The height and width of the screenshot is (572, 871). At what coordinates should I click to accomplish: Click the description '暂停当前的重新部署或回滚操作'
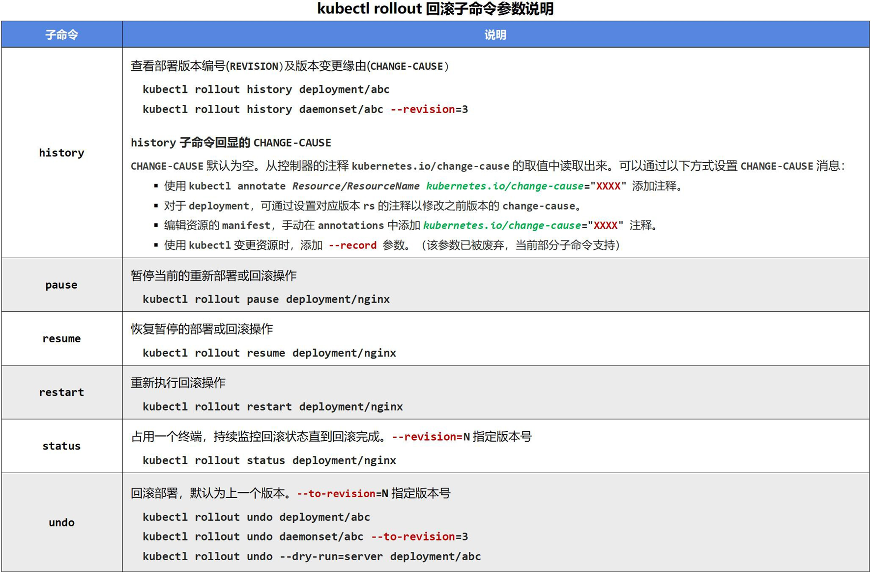[214, 276]
